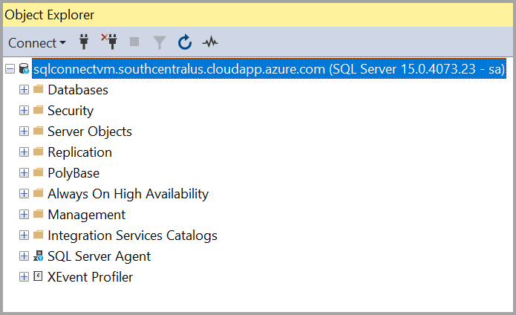Screen dimensions: 516x315
Task: Select Always On High Availability item
Action: (128, 194)
